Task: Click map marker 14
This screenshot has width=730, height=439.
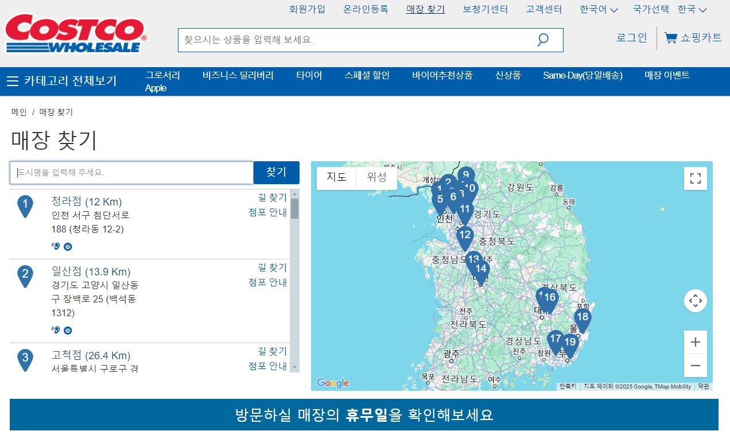Action: [481, 271]
